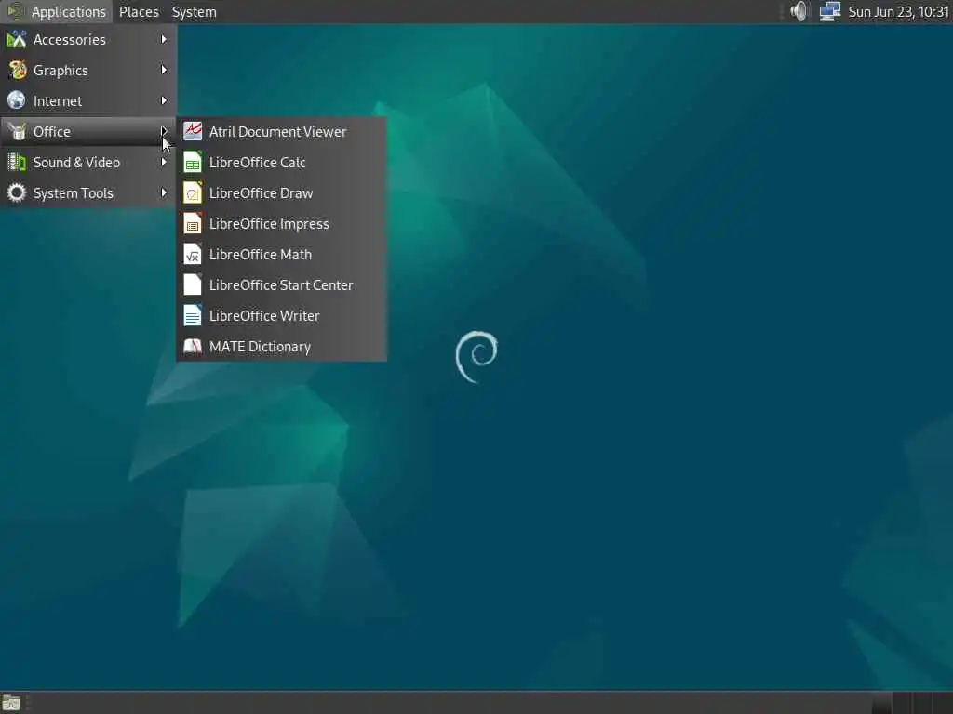
Task: Launch LibreOffice Calc
Action: tap(281, 163)
